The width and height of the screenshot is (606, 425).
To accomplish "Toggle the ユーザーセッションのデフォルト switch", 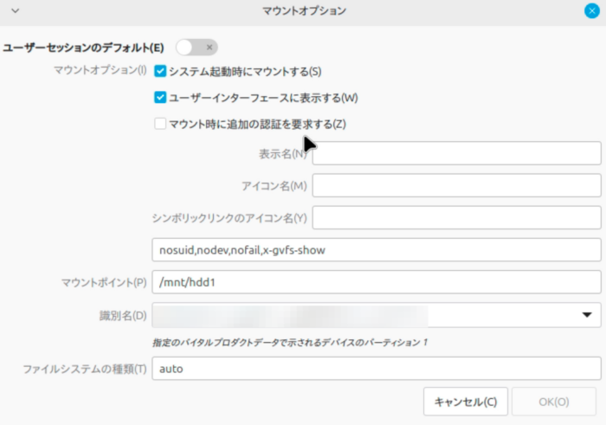I will pos(197,47).
